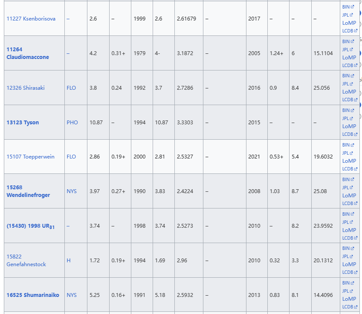Open the (15430) 1998 UR31 link
The image size is (362, 314).
[x=30, y=226]
